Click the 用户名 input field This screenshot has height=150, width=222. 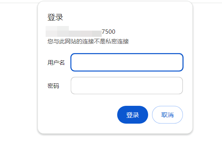[127, 62]
